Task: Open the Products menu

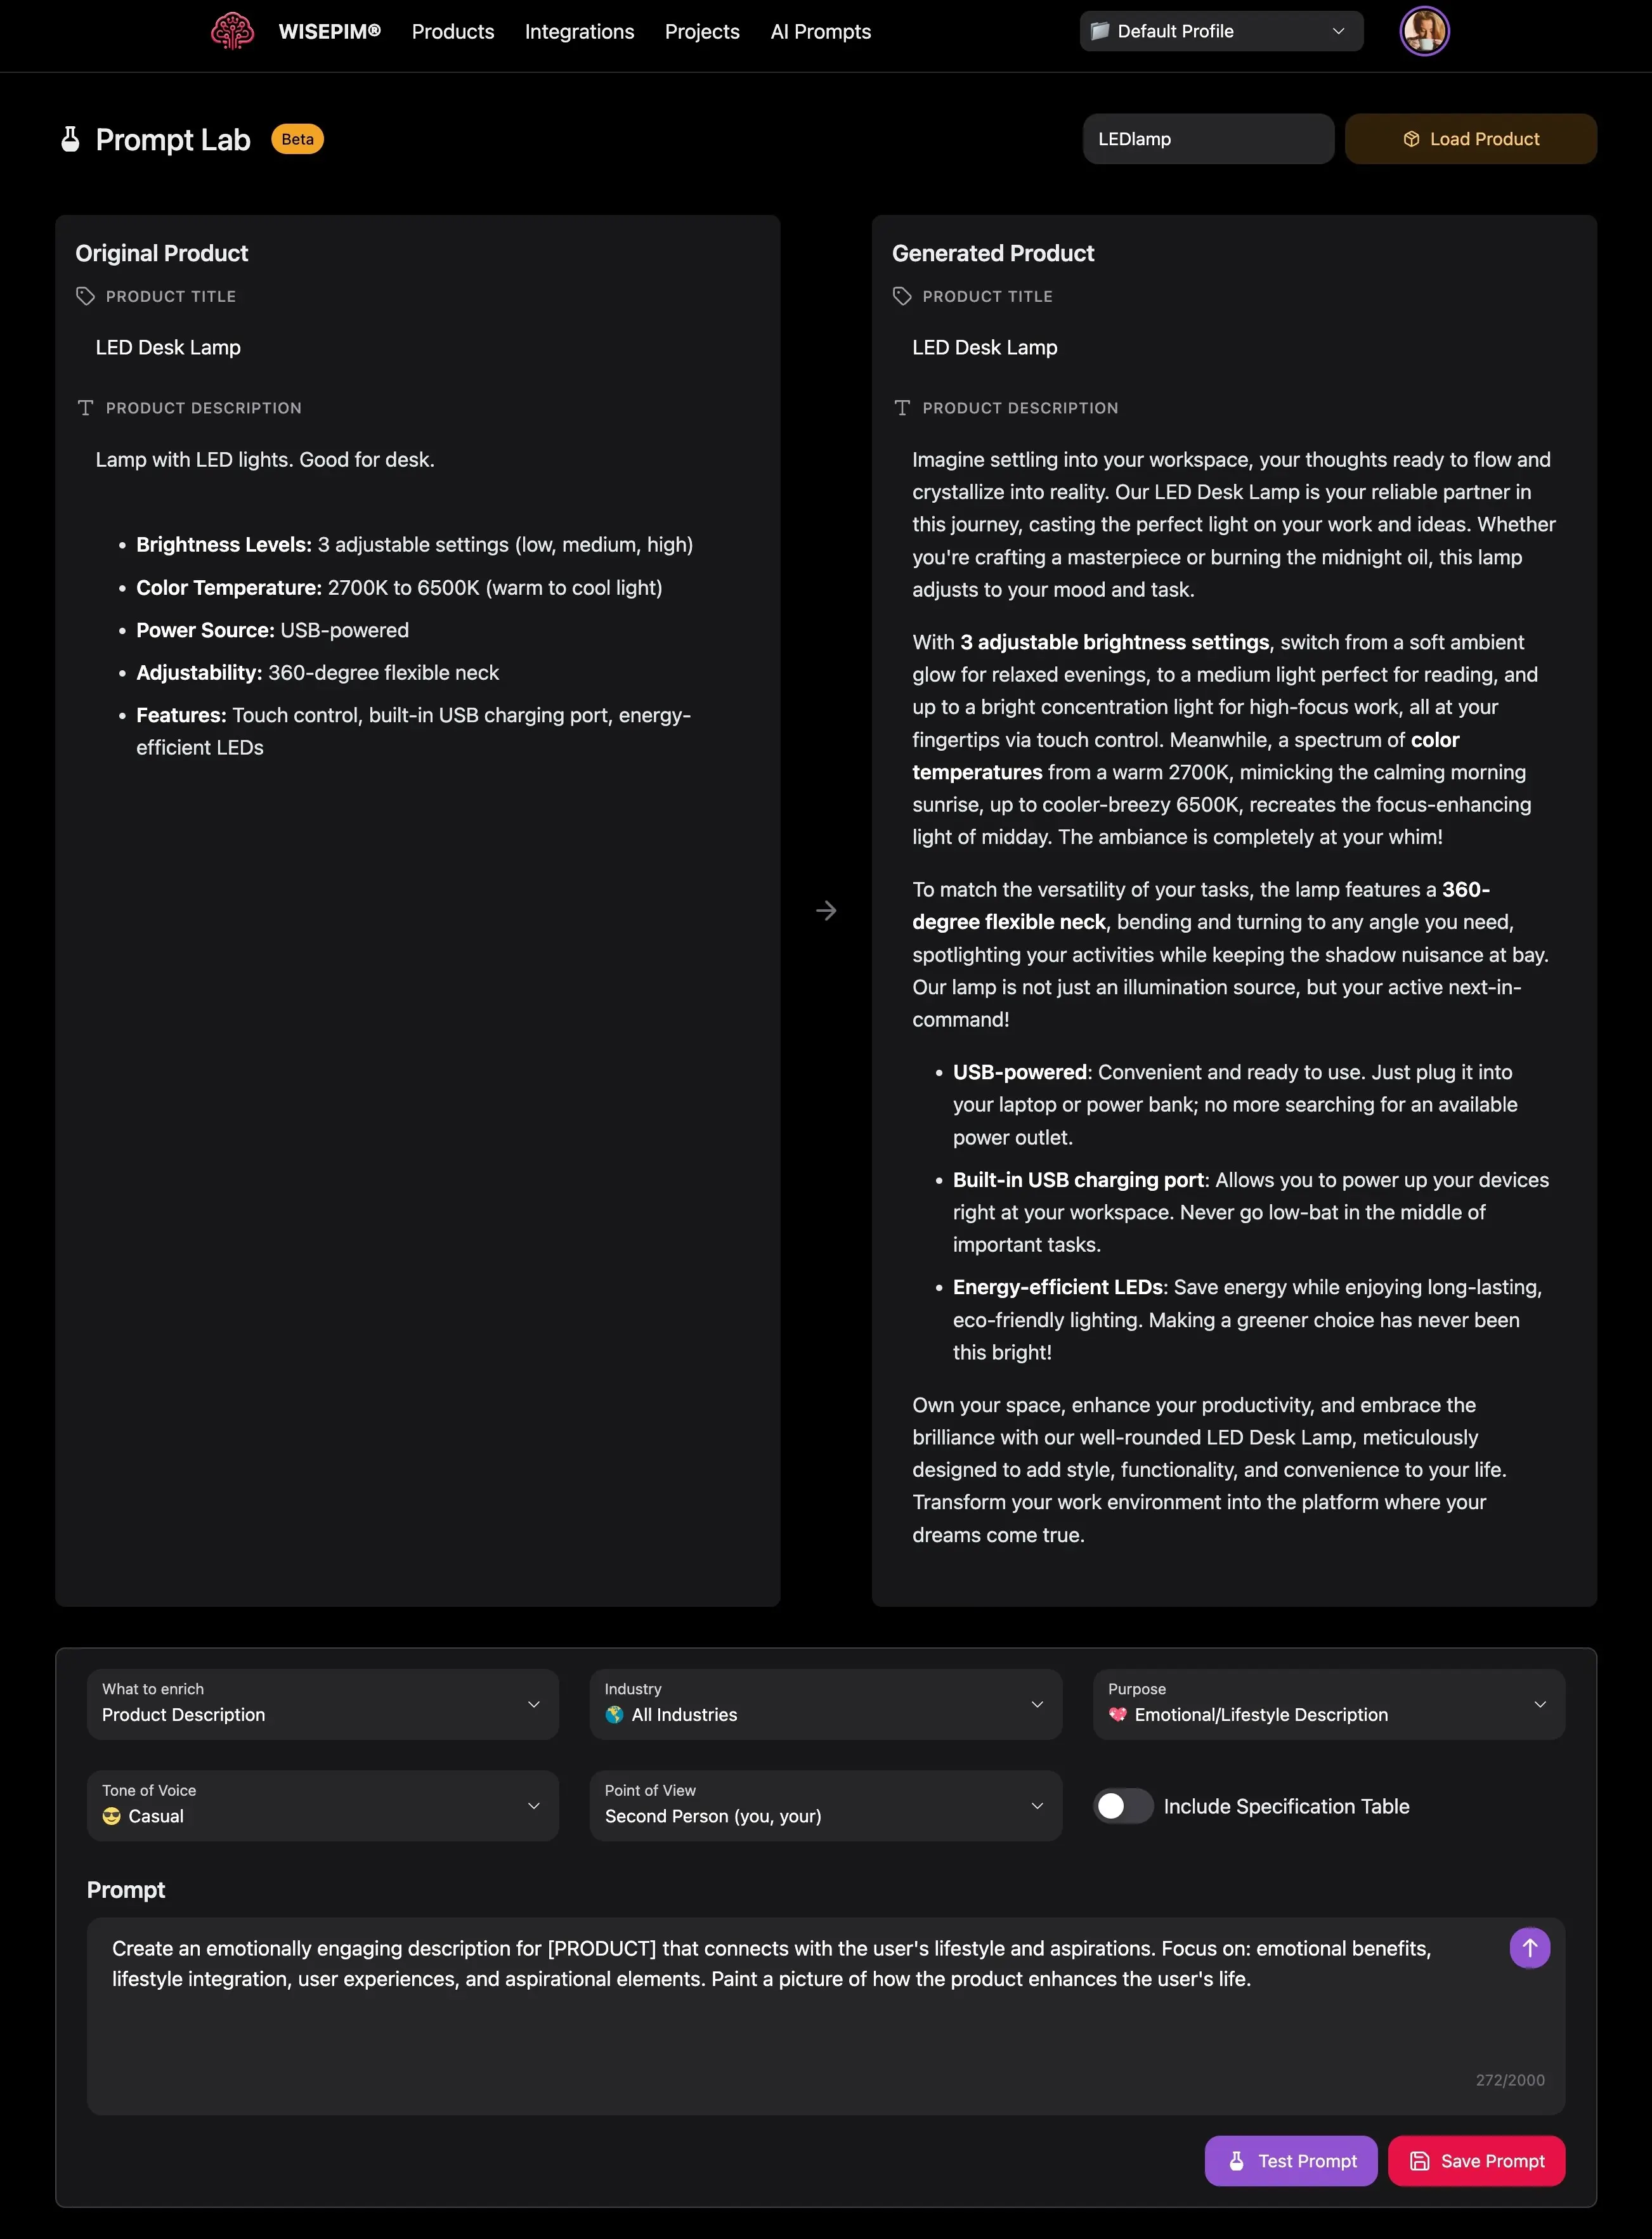Action: point(453,32)
